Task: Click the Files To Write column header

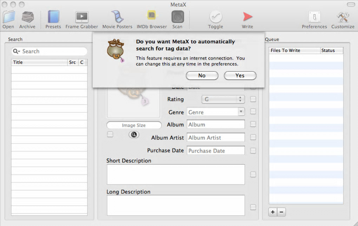Action: tap(294, 51)
